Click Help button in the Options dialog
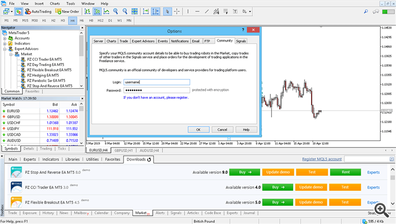396x224 pixels. pos(246,129)
